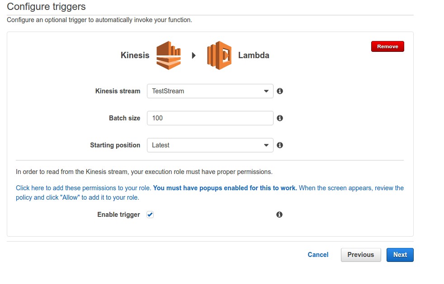This screenshot has height=284, width=444.
Task: Click the Kinesis service logo icon
Action: [169, 55]
